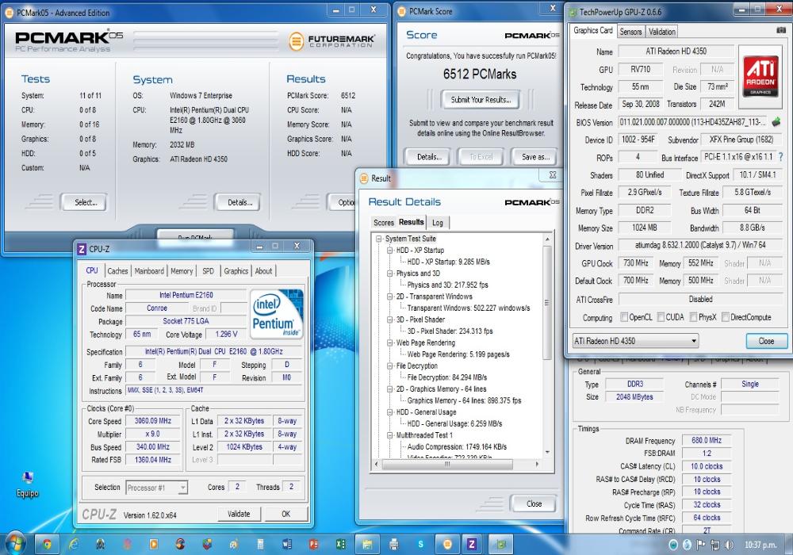
Task: Click the GPU-Z Name field ATI Radeon HD 4350
Action: (x=676, y=51)
